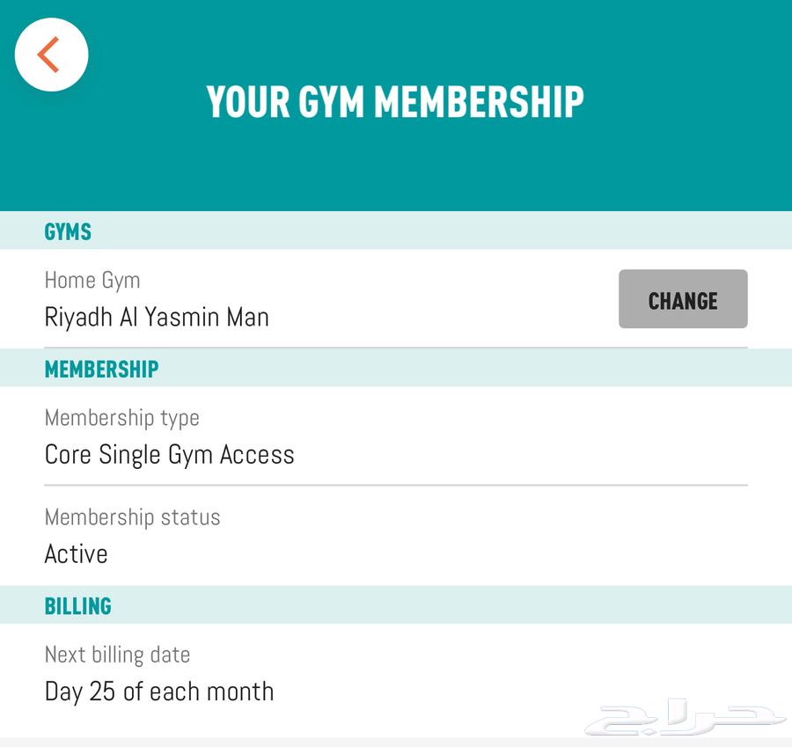This screenshot has height=747, width=792.
Task: Click the Haraj watermark logo
Action: coord(685,717)
